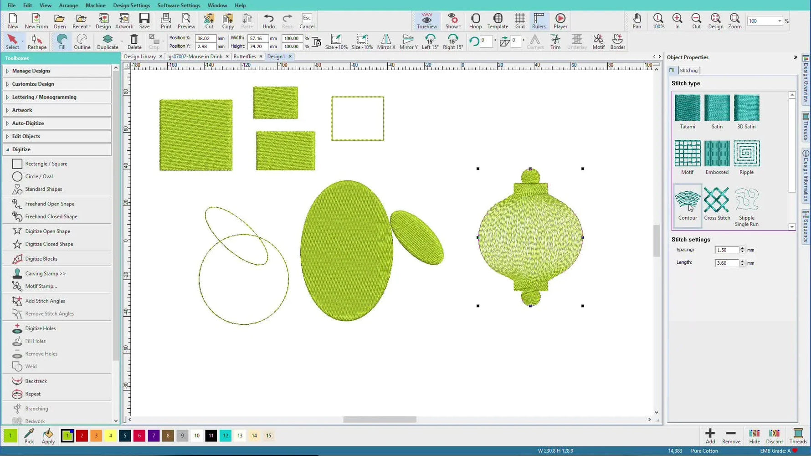Select red color swatch 2
811x456 pixels.
pyautogui.click(x=82, y=436)
